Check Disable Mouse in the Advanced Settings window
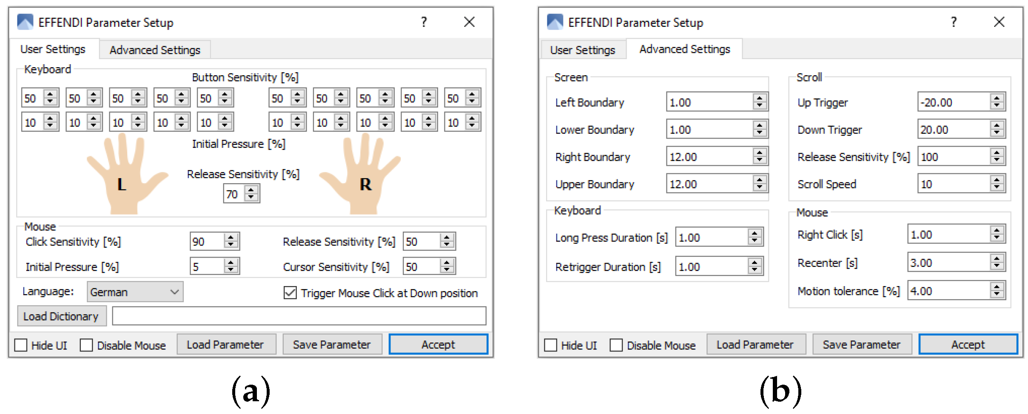Image resolution: width=1028 pixels, height=414 pixels. pyautogui.click(x=616, y=345)
